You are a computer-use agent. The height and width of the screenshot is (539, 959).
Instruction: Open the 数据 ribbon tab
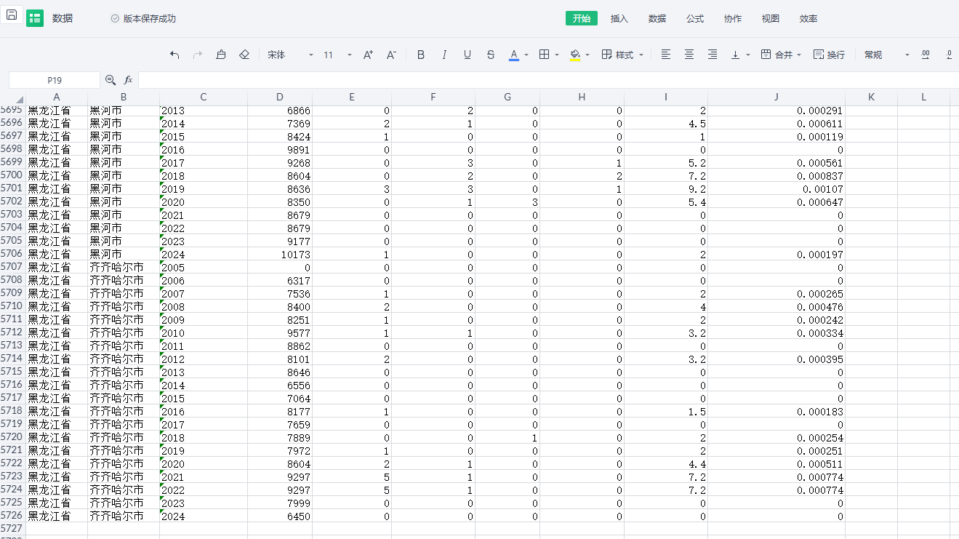click(x=657, y=18)
